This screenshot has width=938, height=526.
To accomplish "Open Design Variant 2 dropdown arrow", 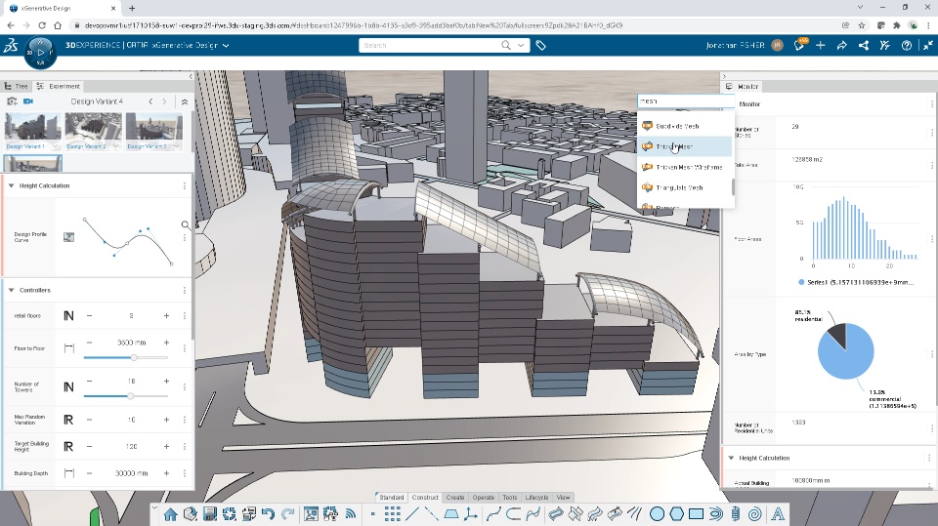I will pyautogui.click(x=115, y=146).
